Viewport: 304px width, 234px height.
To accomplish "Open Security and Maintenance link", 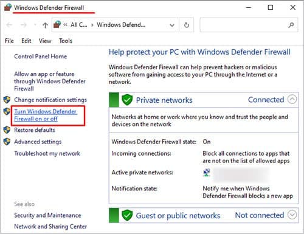I will tap(47, 215).
